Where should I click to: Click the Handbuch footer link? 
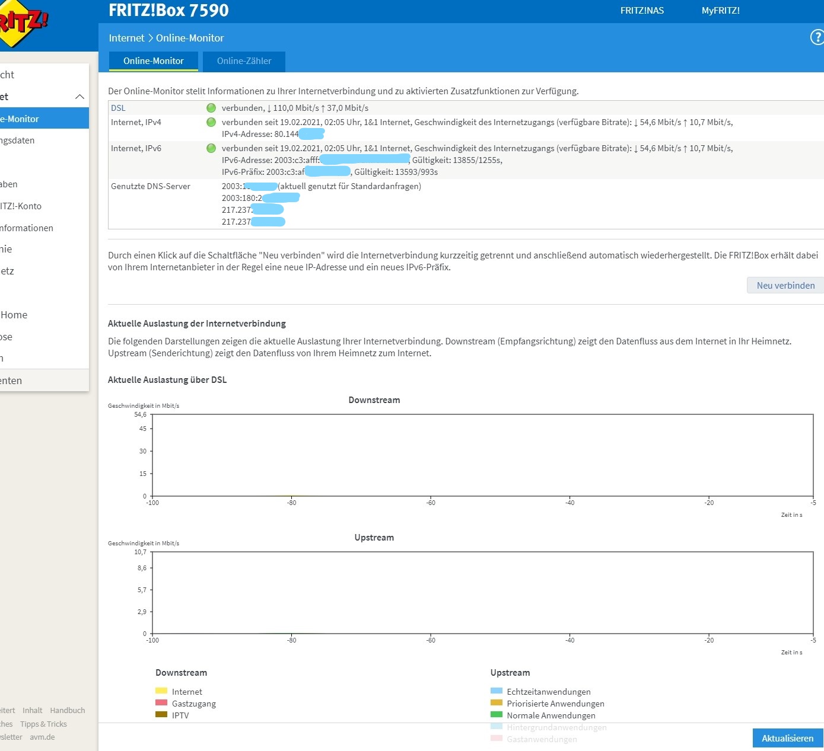click(x=68, y=710)
